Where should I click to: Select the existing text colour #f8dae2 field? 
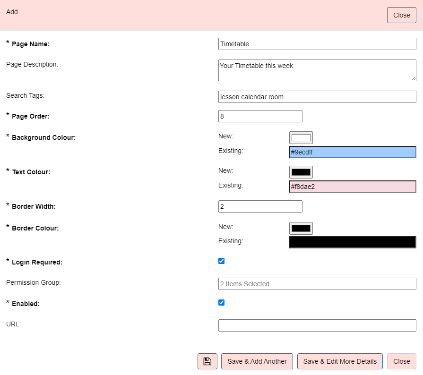352,187
